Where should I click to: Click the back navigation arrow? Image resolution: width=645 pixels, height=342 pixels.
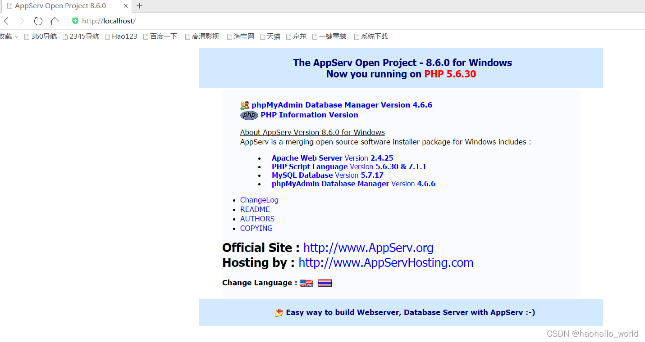[6, 21]
